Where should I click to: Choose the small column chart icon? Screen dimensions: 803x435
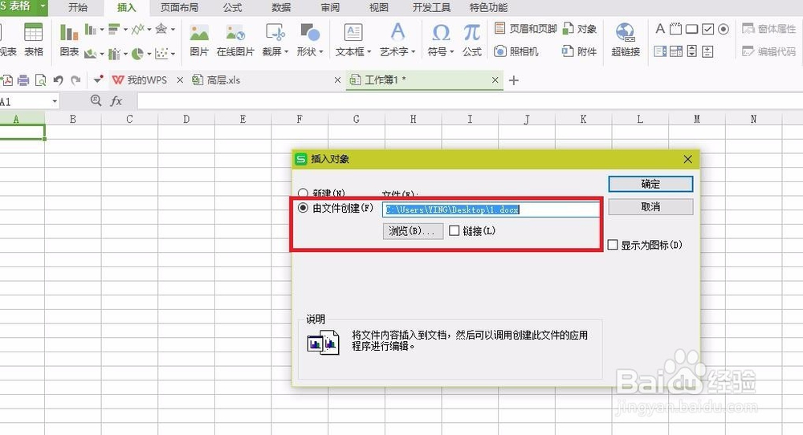pos(91,29)
